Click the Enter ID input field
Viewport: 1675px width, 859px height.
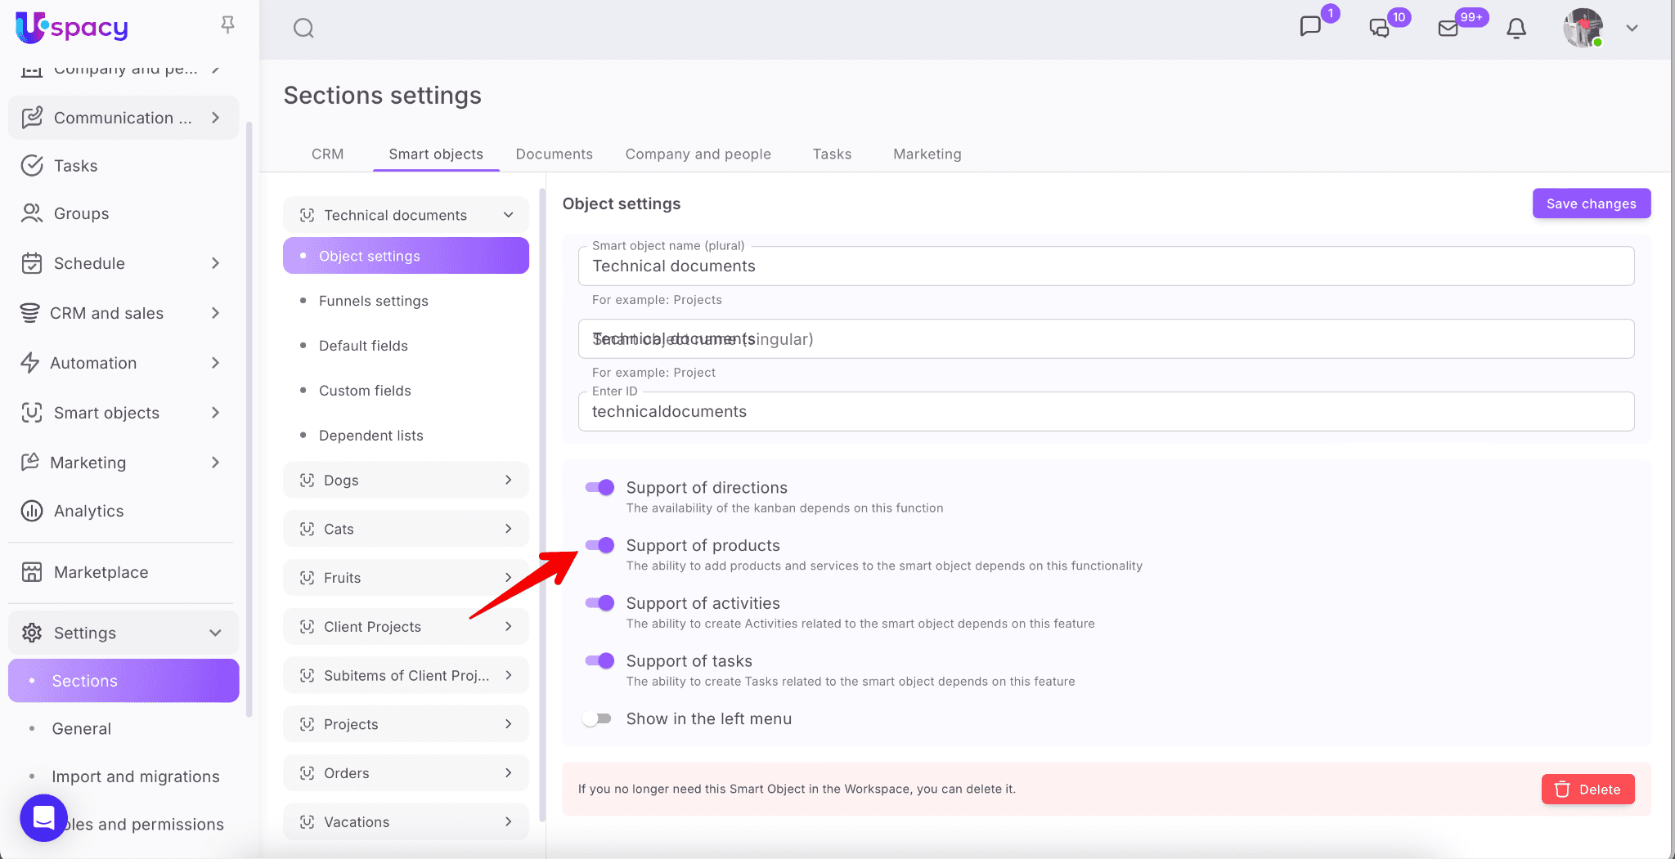tap(1106, 412)
